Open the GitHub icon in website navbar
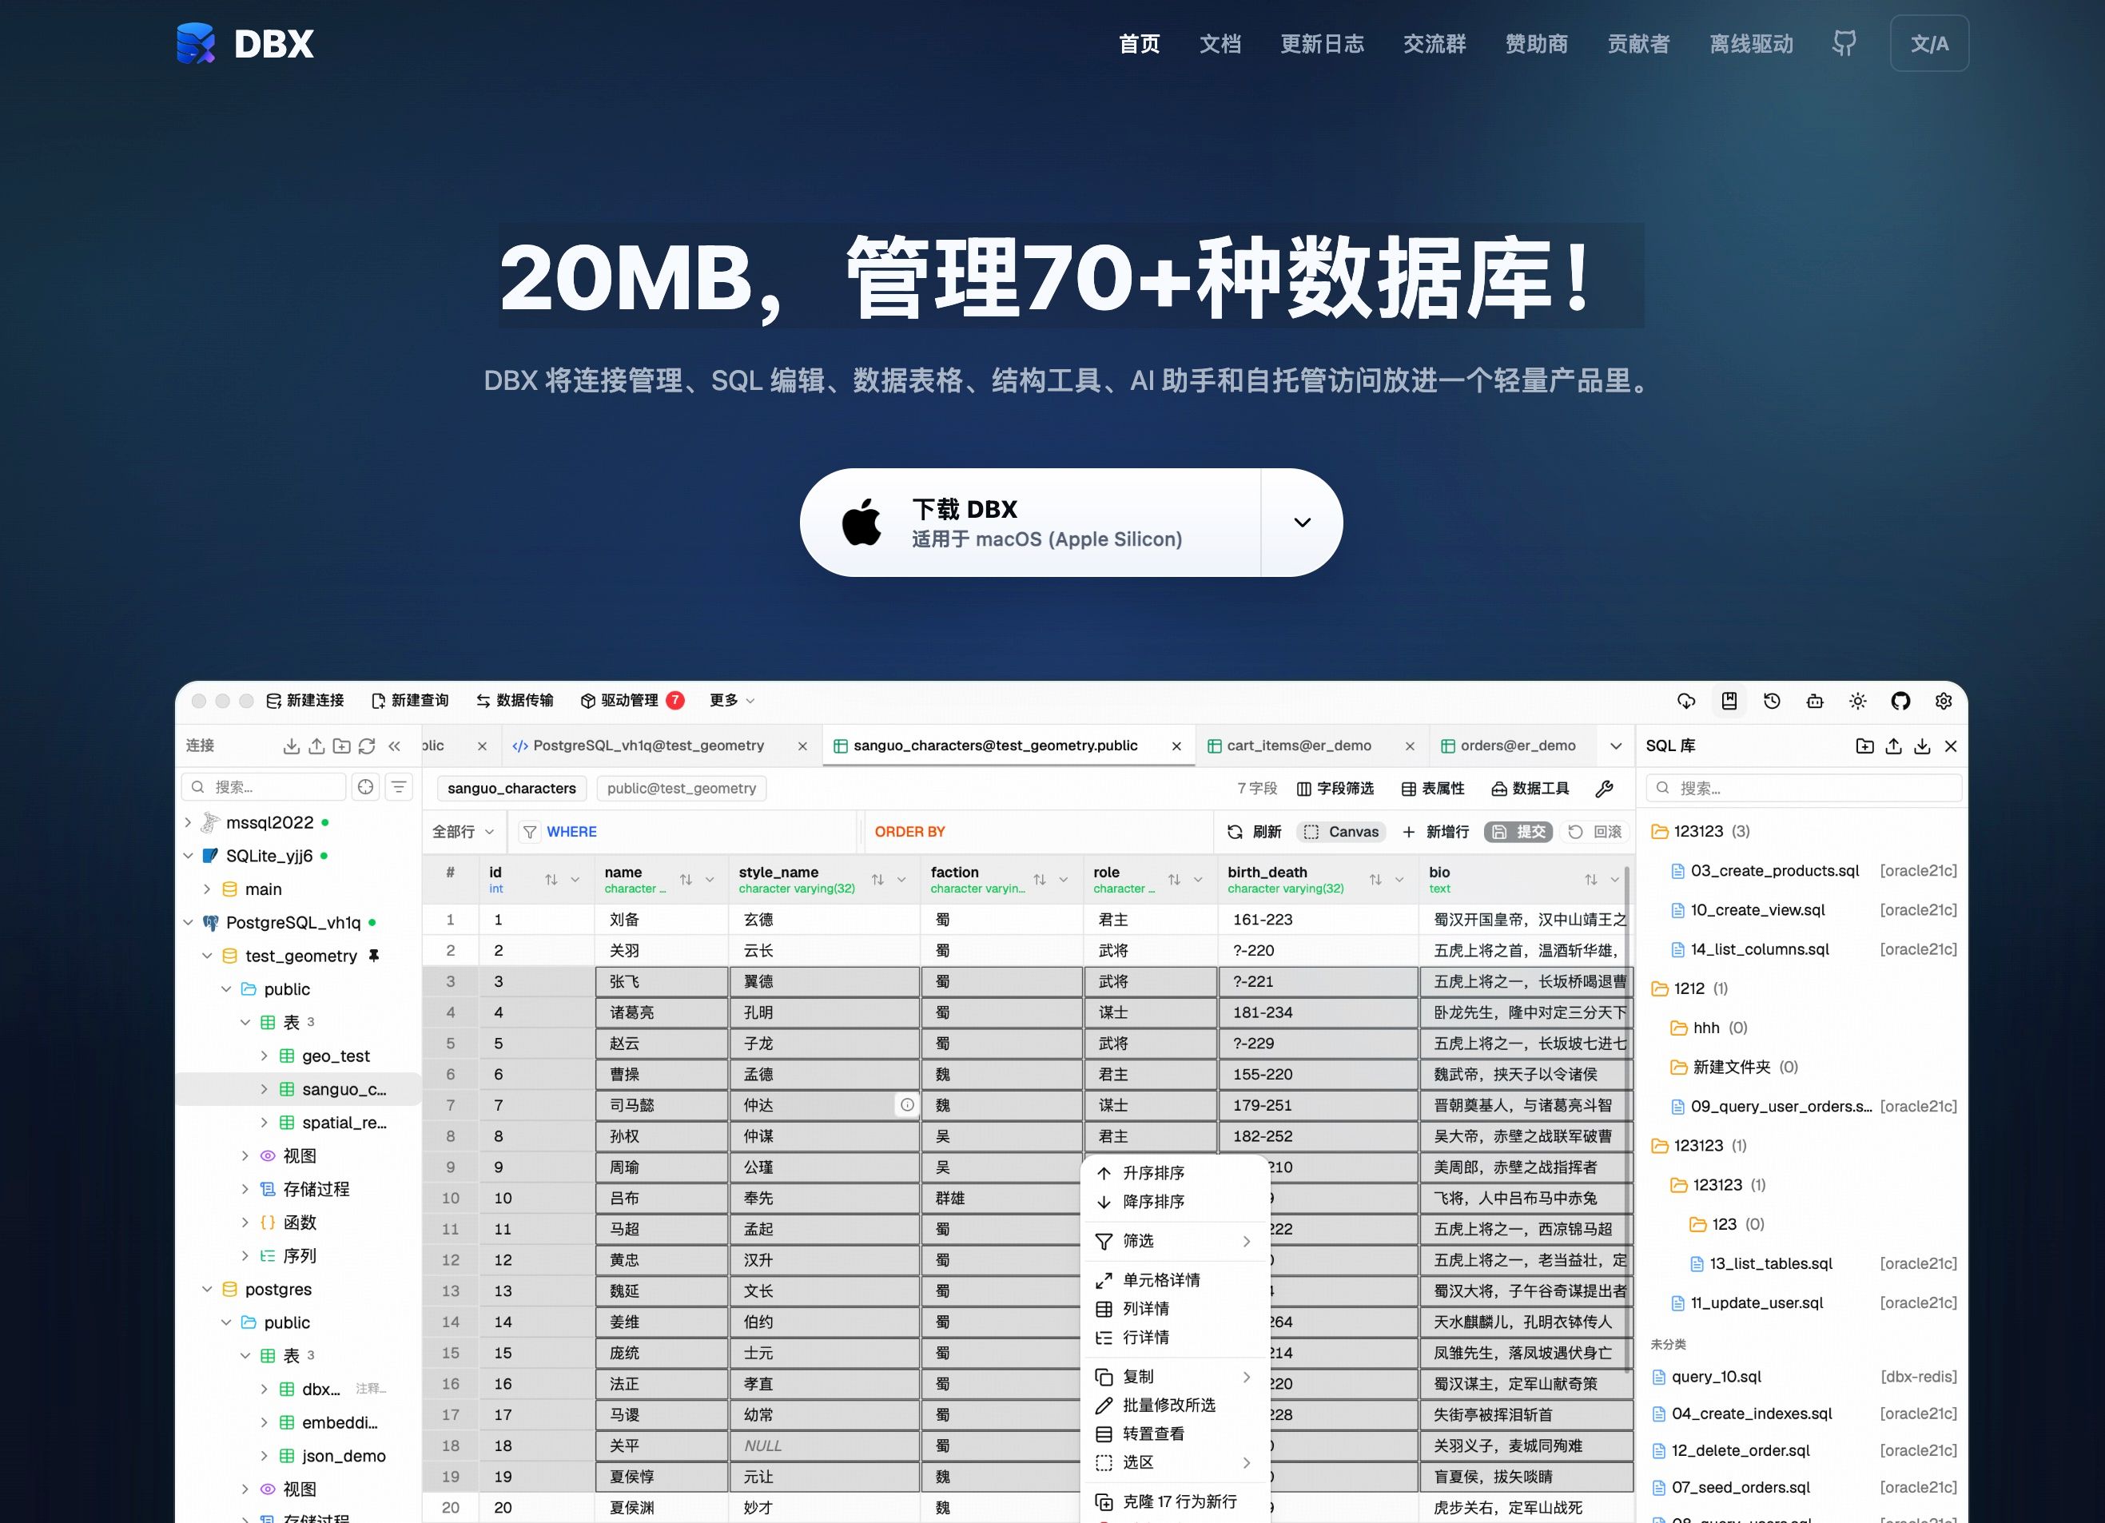The image size is (2105, 1523). [x=1844, y=44]
